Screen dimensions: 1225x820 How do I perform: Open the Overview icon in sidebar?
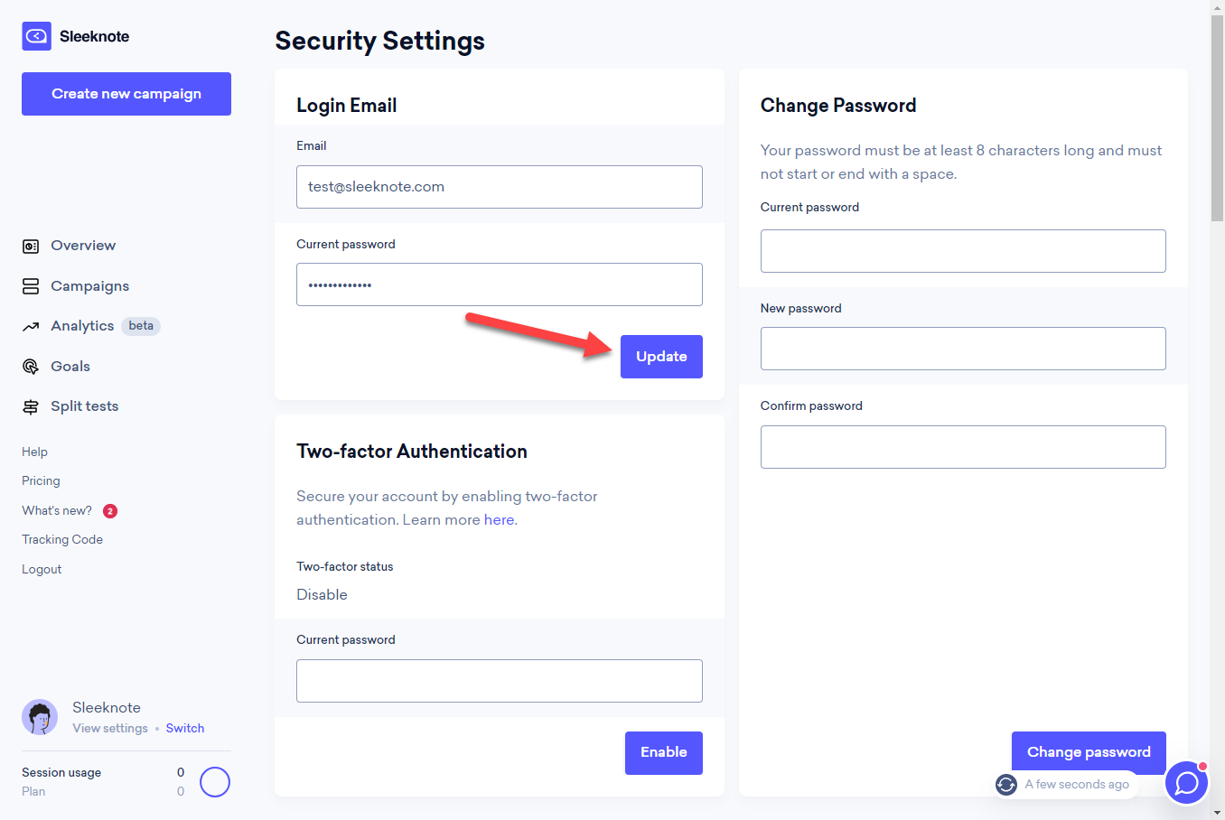click(x=31, y=246)
